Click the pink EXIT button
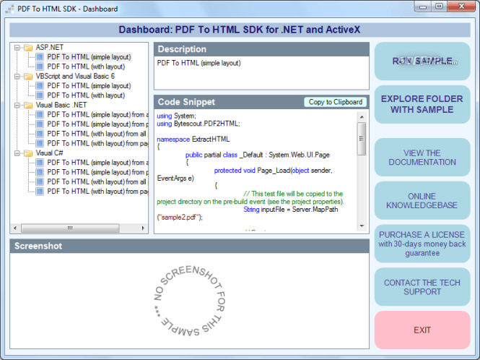The height and width of the screenshot is (360, 480). 422,330
